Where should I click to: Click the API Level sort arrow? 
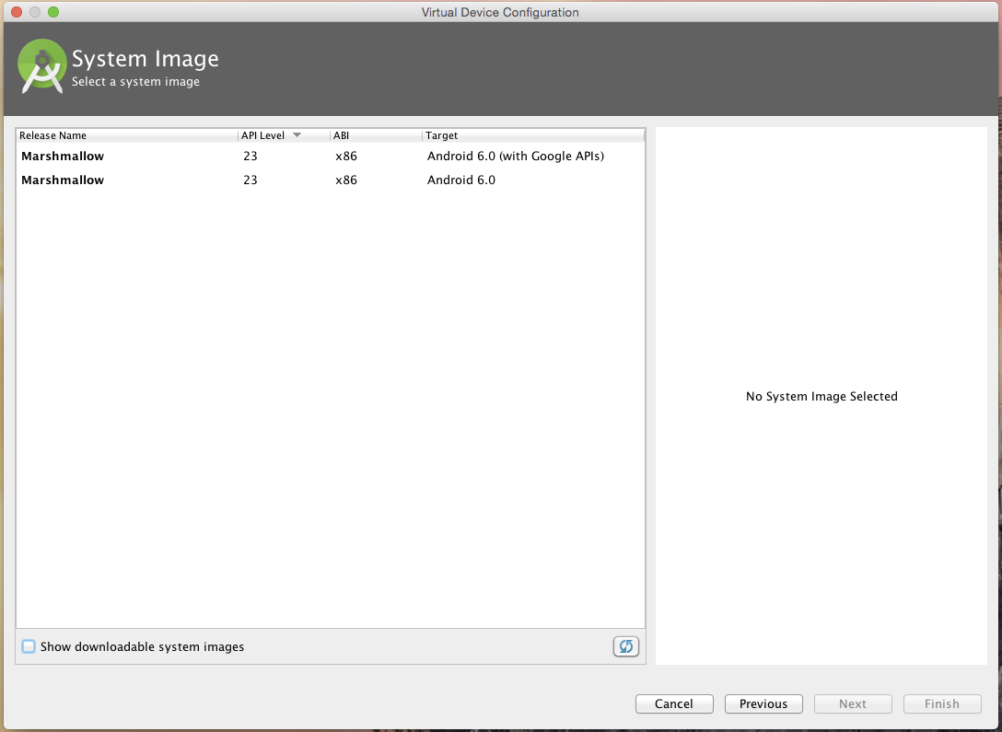tap(296, 134)
